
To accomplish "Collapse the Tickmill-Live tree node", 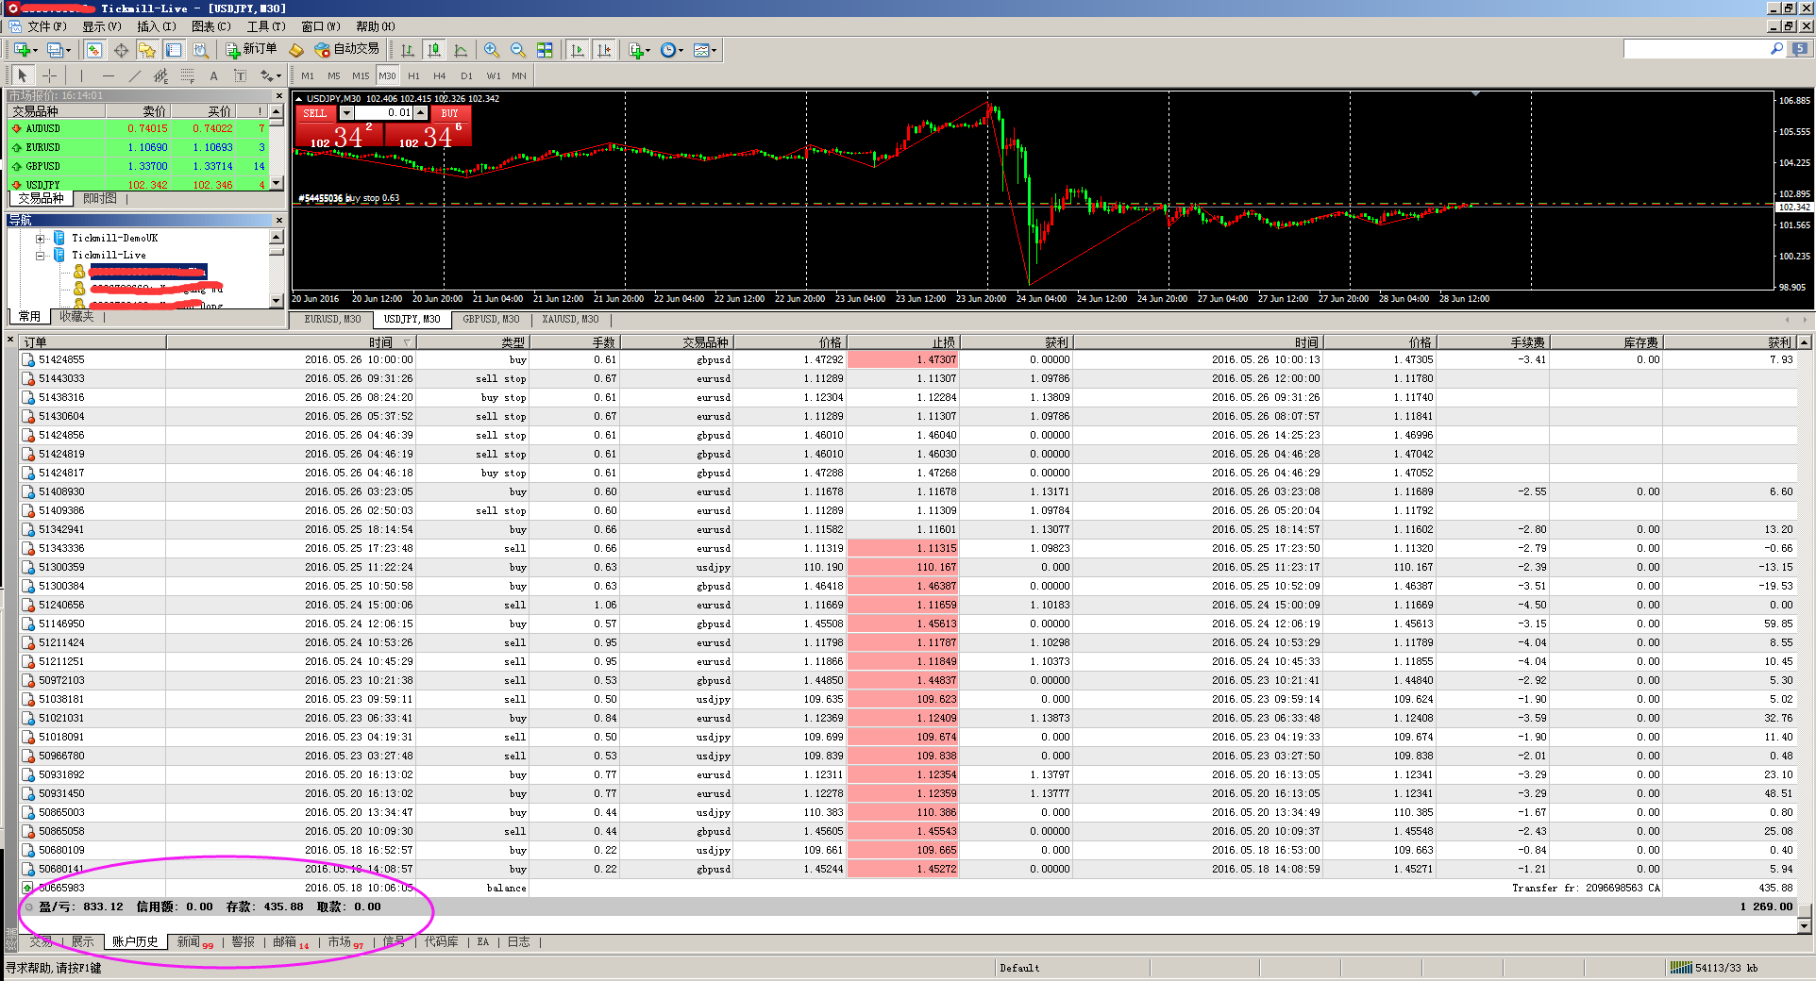I will tap(41, 256).
